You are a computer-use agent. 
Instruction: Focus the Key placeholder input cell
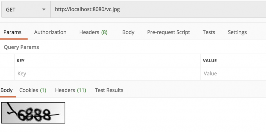106,74
